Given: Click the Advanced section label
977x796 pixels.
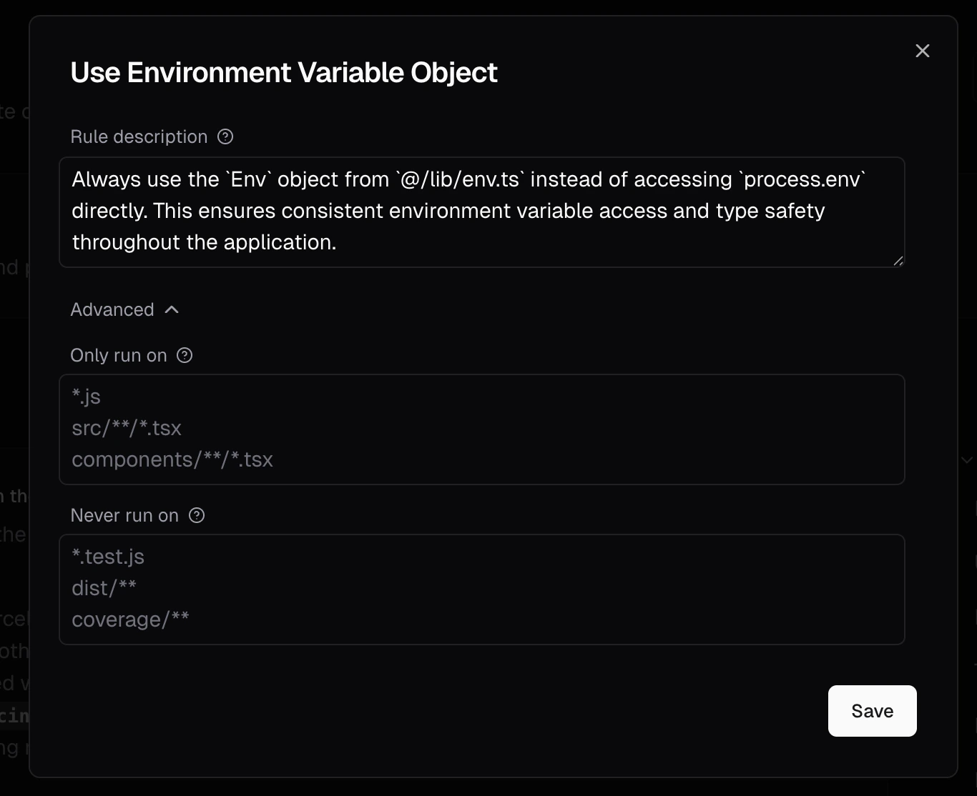Looking at the screenshot, I should coord(112,309).
